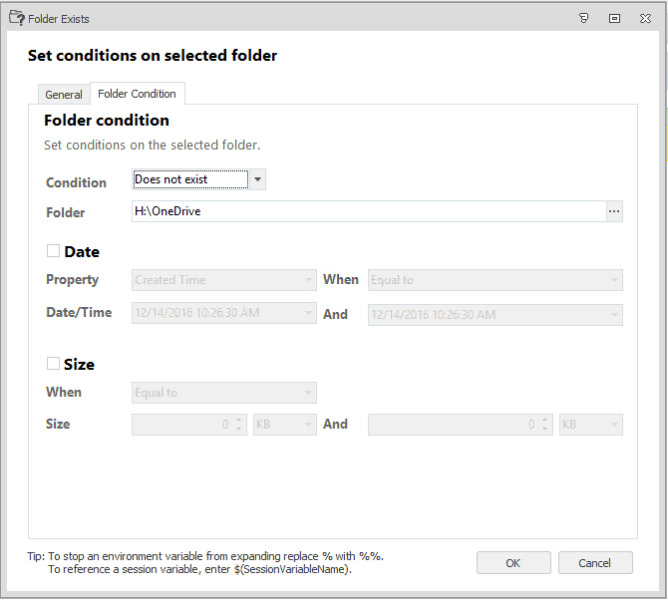Click the restore window icon in title bar
This screenshot has width=668, height=602.
tap(614, 18)
